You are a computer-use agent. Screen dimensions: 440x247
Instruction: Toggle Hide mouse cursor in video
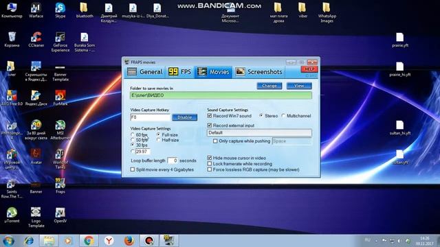point(209,158)
